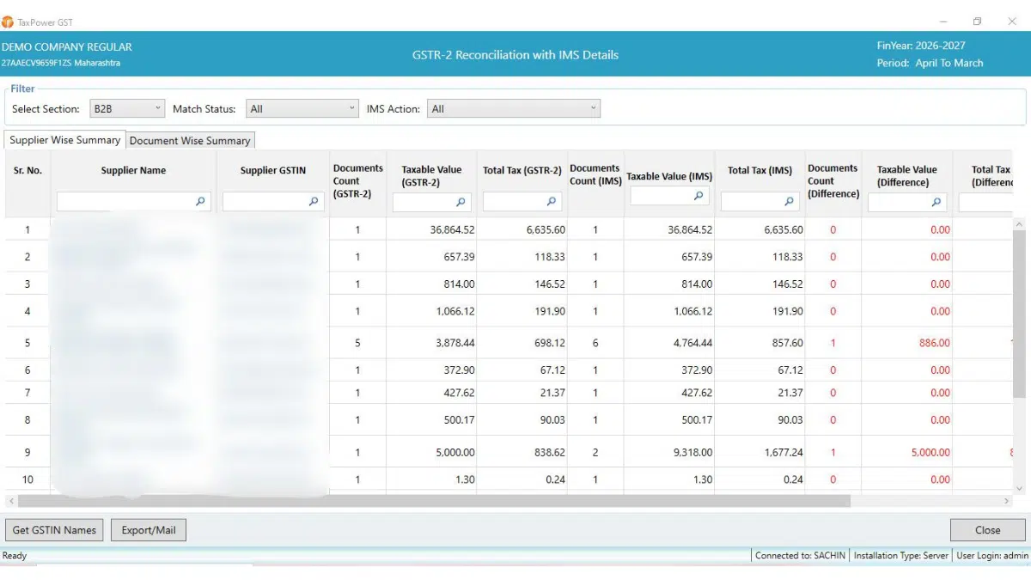Image resolution: width=1031 pixels, height=580 pixels.
Task: Click the Connected to: SACHIN status entry
Action: tap(800, 556)
